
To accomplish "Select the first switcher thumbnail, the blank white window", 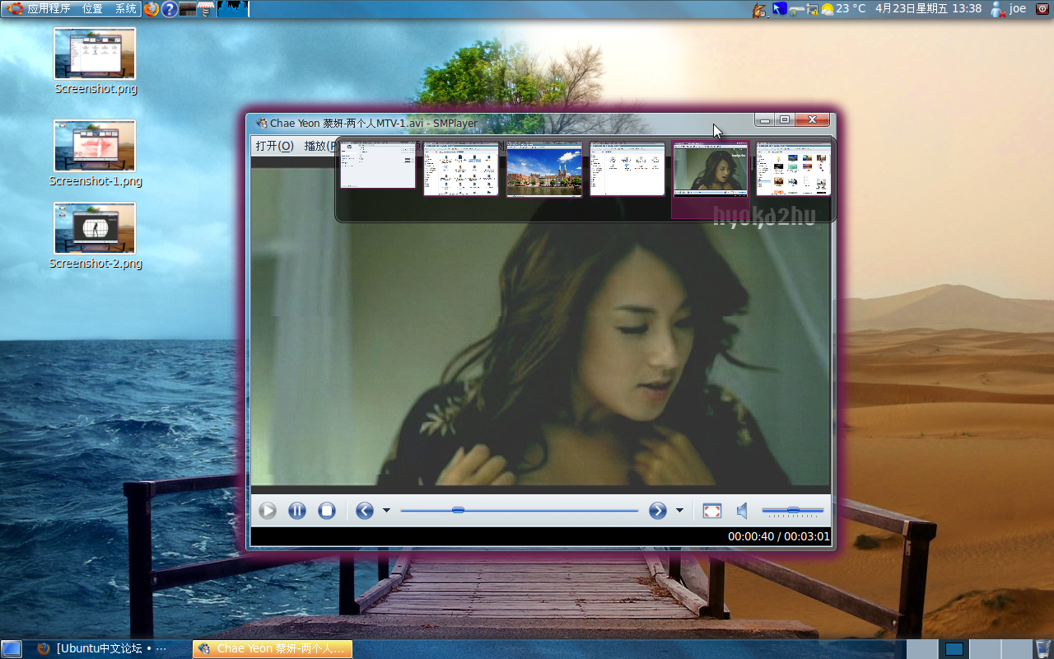I will pyautogui.click(x=378, y=165).
